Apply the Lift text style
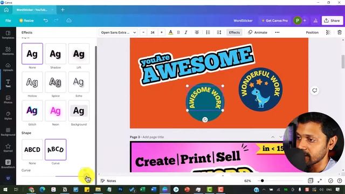 [79, 54]
